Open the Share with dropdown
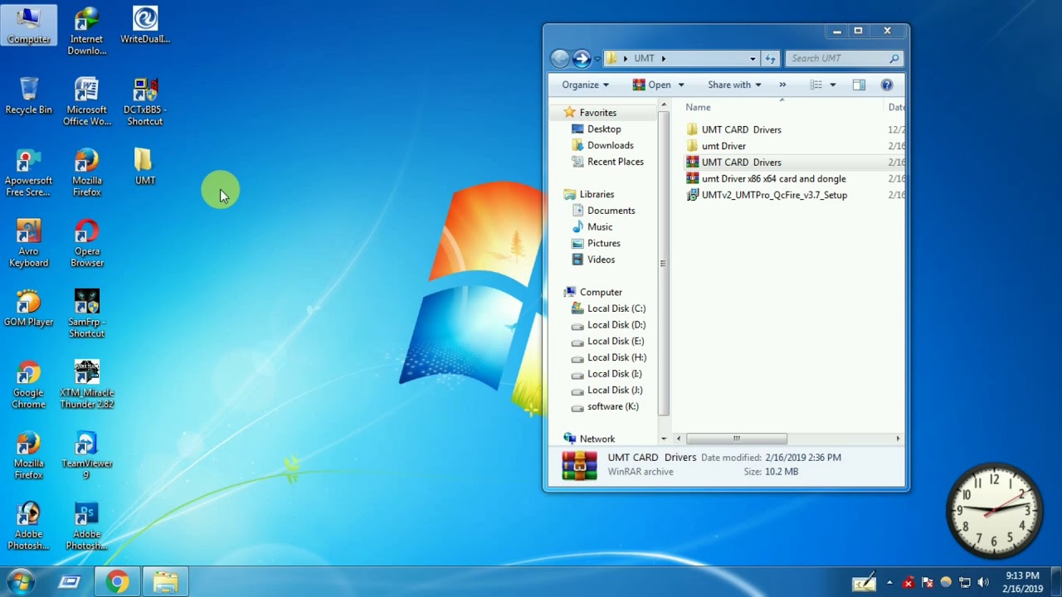Screen dimensions: 1062x597 734,85
